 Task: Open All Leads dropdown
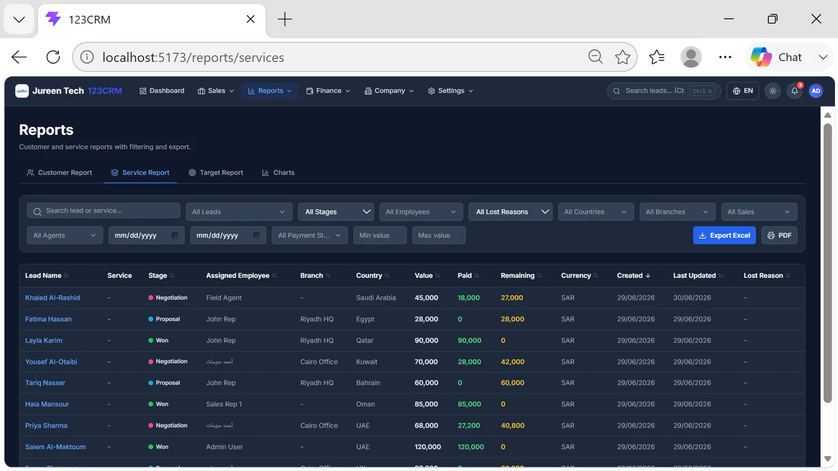click(239, 212)
